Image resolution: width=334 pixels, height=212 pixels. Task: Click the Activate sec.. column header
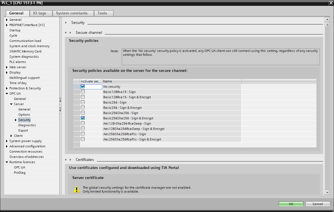(91, 81)
